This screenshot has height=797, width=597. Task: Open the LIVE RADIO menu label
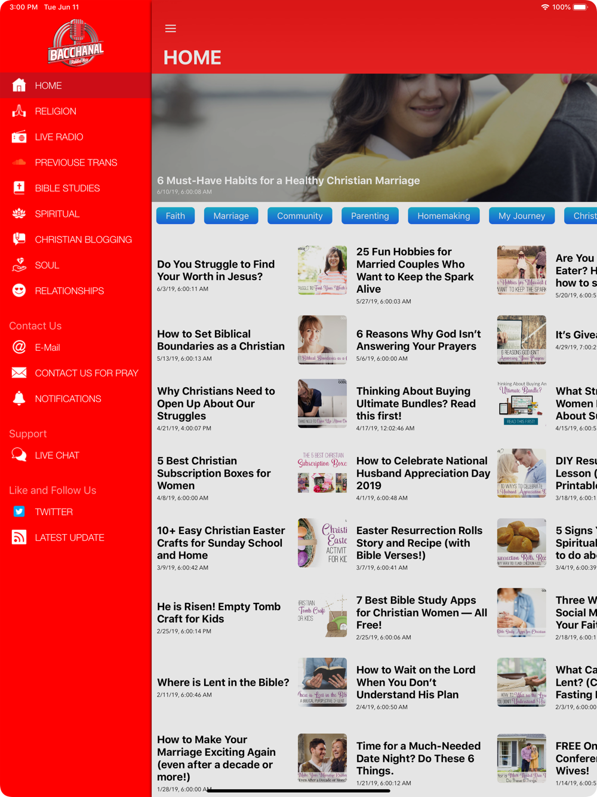coord(59,137)
